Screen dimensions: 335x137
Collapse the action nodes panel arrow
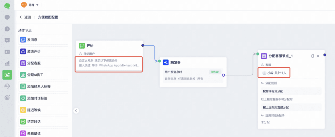coord(76,111)
